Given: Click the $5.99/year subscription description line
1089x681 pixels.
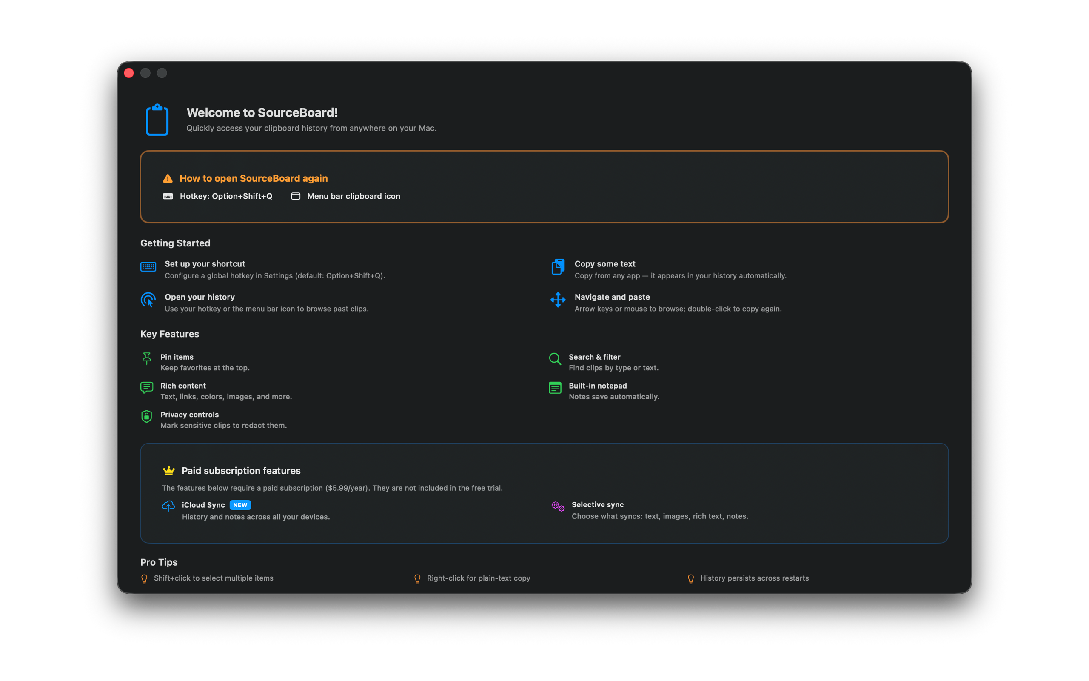Looking at the screenshot, I should pyautogui.click(x=332, y=488).
